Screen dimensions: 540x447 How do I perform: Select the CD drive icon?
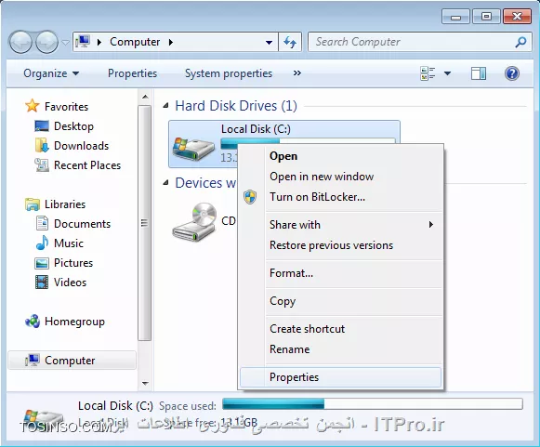[194, 222]
